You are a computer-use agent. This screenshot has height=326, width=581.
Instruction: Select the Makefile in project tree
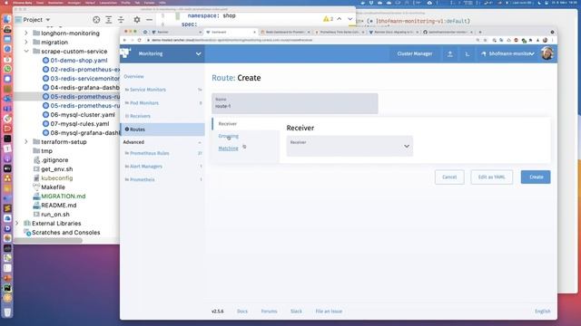pos(49,187)
